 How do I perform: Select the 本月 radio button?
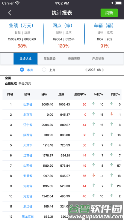pos(22,70)
